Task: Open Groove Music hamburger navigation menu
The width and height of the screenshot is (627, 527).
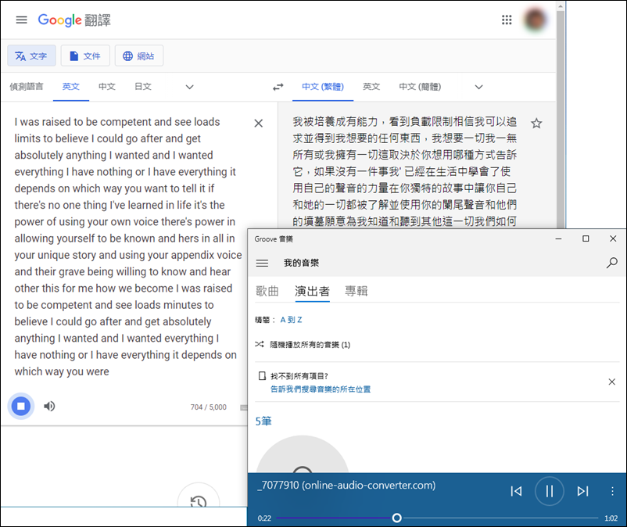Action: [x=263, y=263]
